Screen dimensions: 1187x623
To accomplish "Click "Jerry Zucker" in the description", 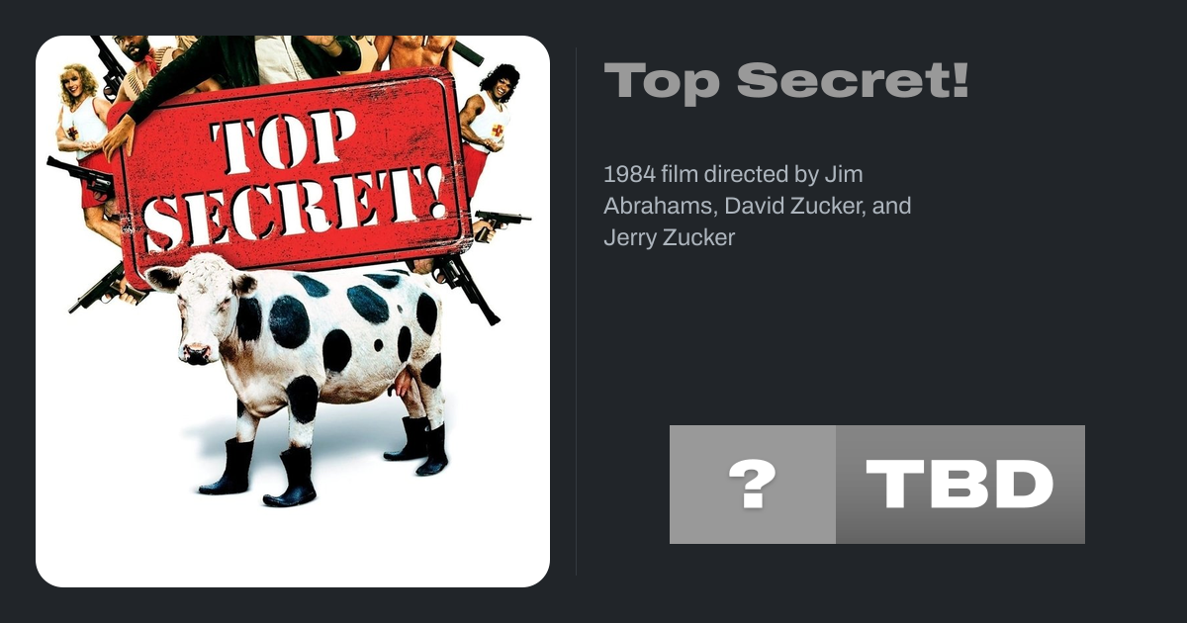I will 669,238.
